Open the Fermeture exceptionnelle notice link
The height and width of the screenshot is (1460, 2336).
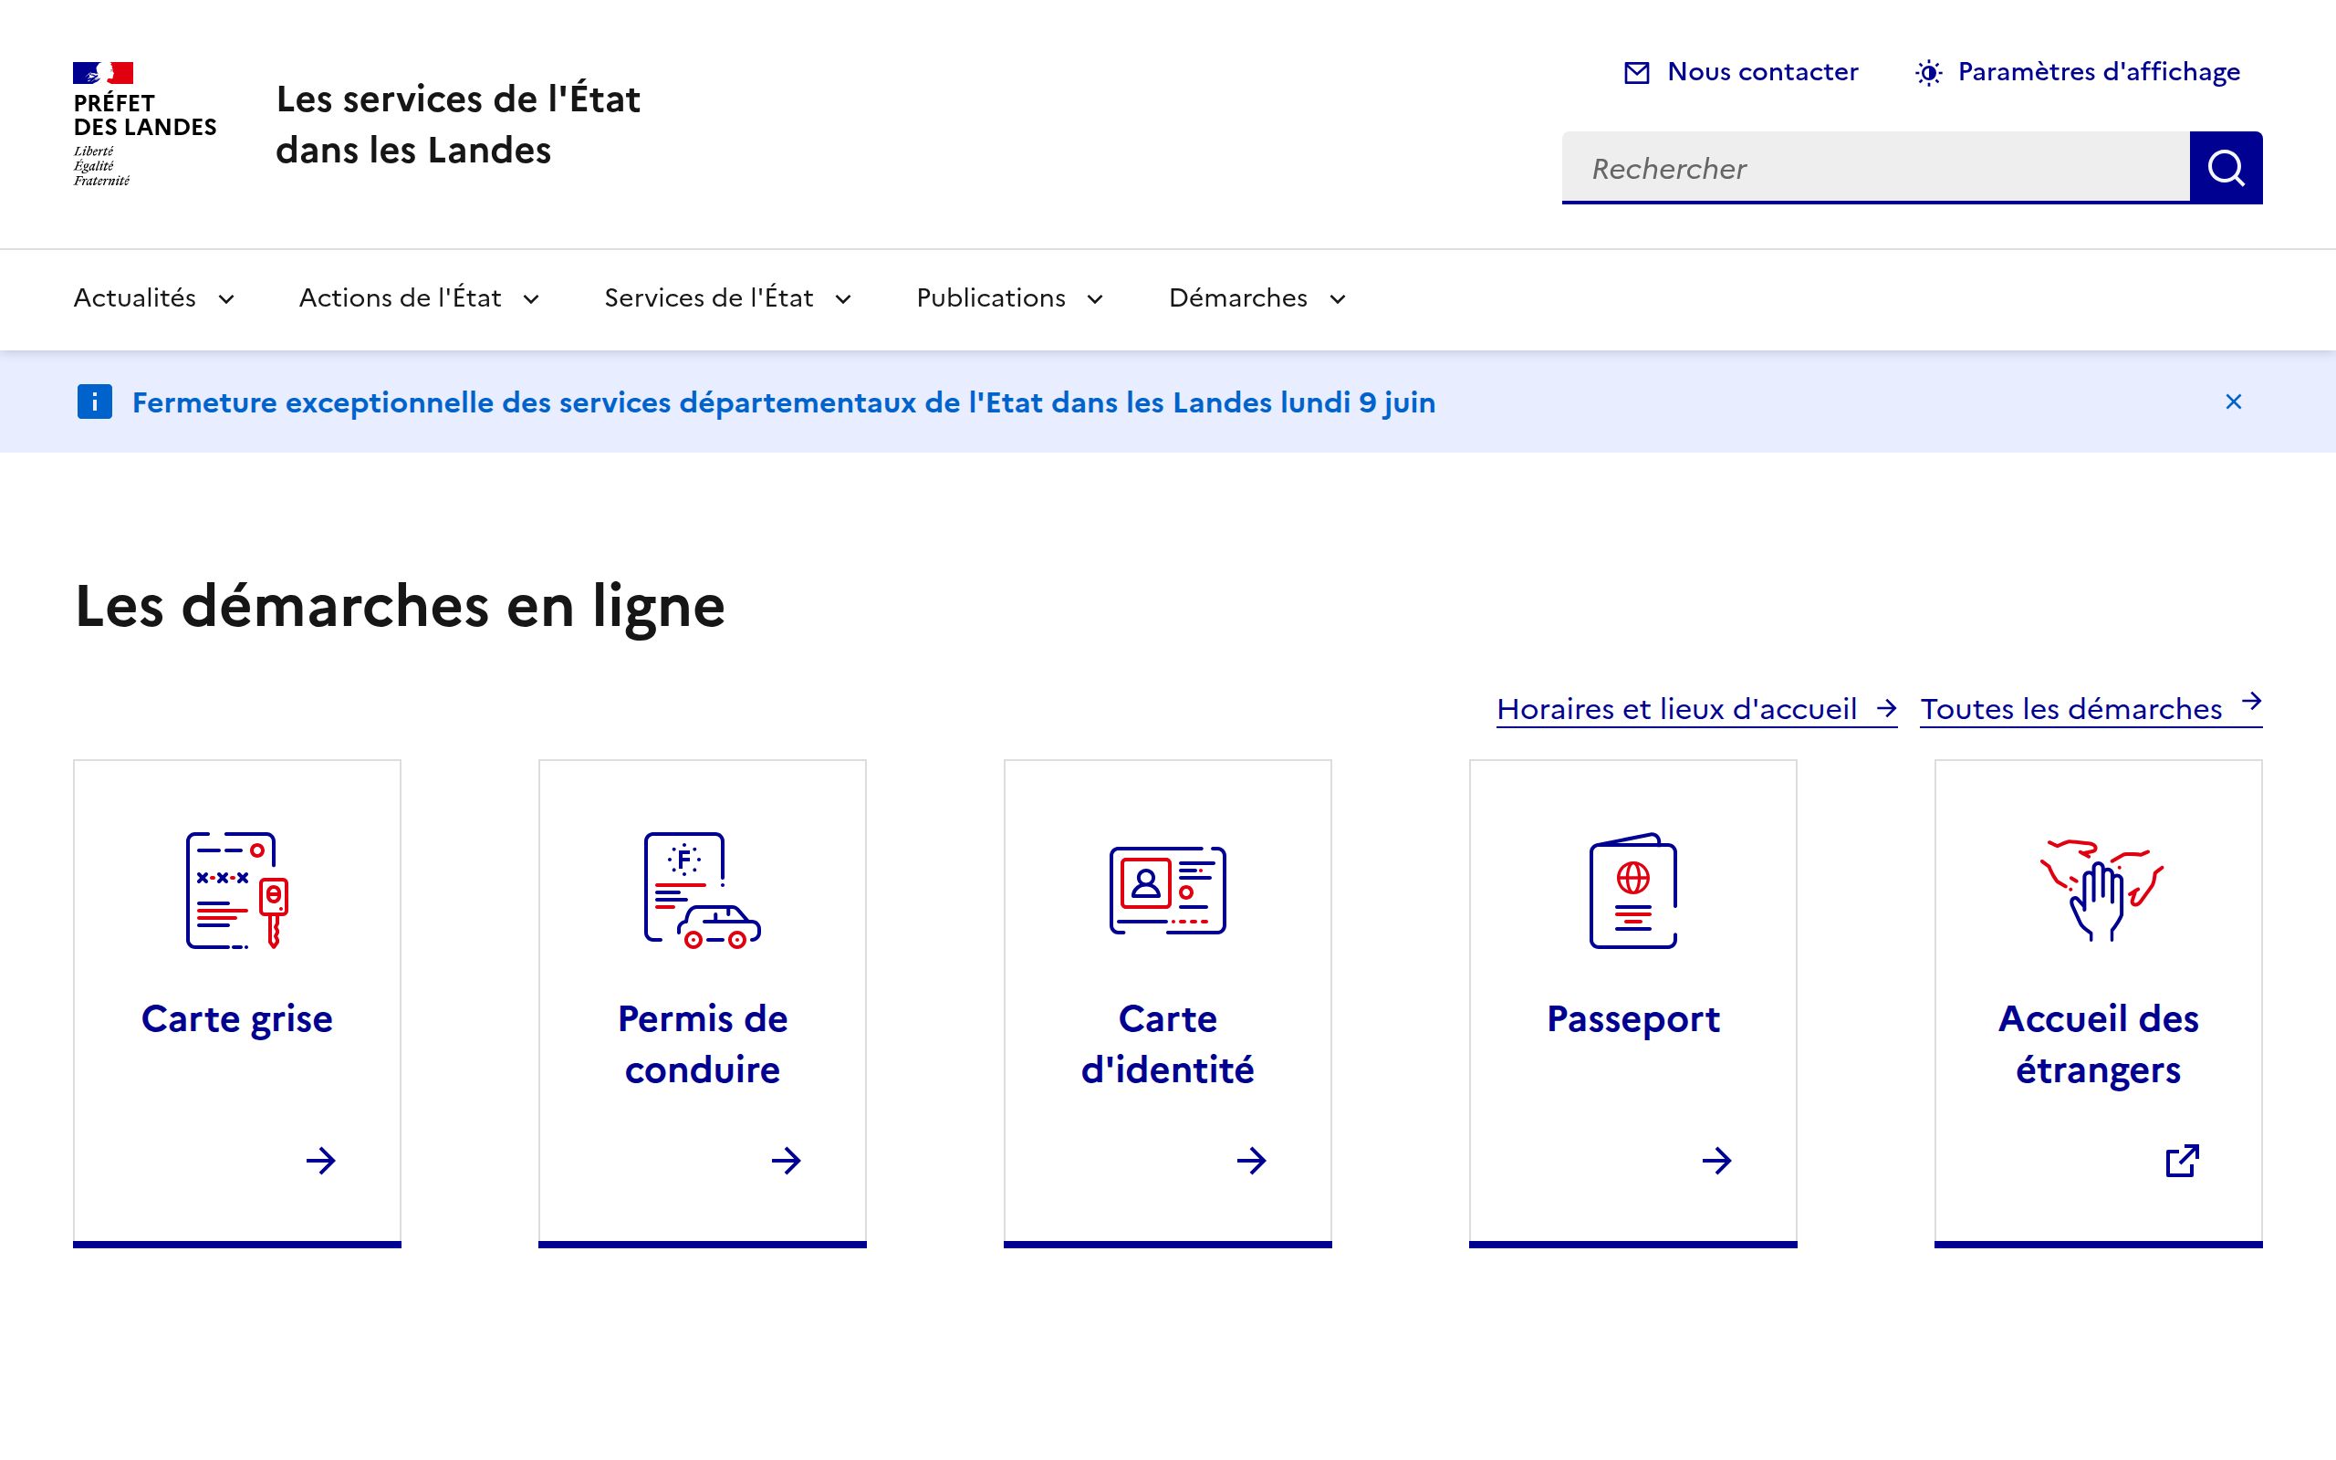(783, 402)
